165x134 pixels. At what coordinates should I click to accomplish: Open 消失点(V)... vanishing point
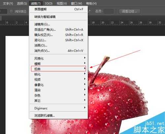(x=58, y=51)
